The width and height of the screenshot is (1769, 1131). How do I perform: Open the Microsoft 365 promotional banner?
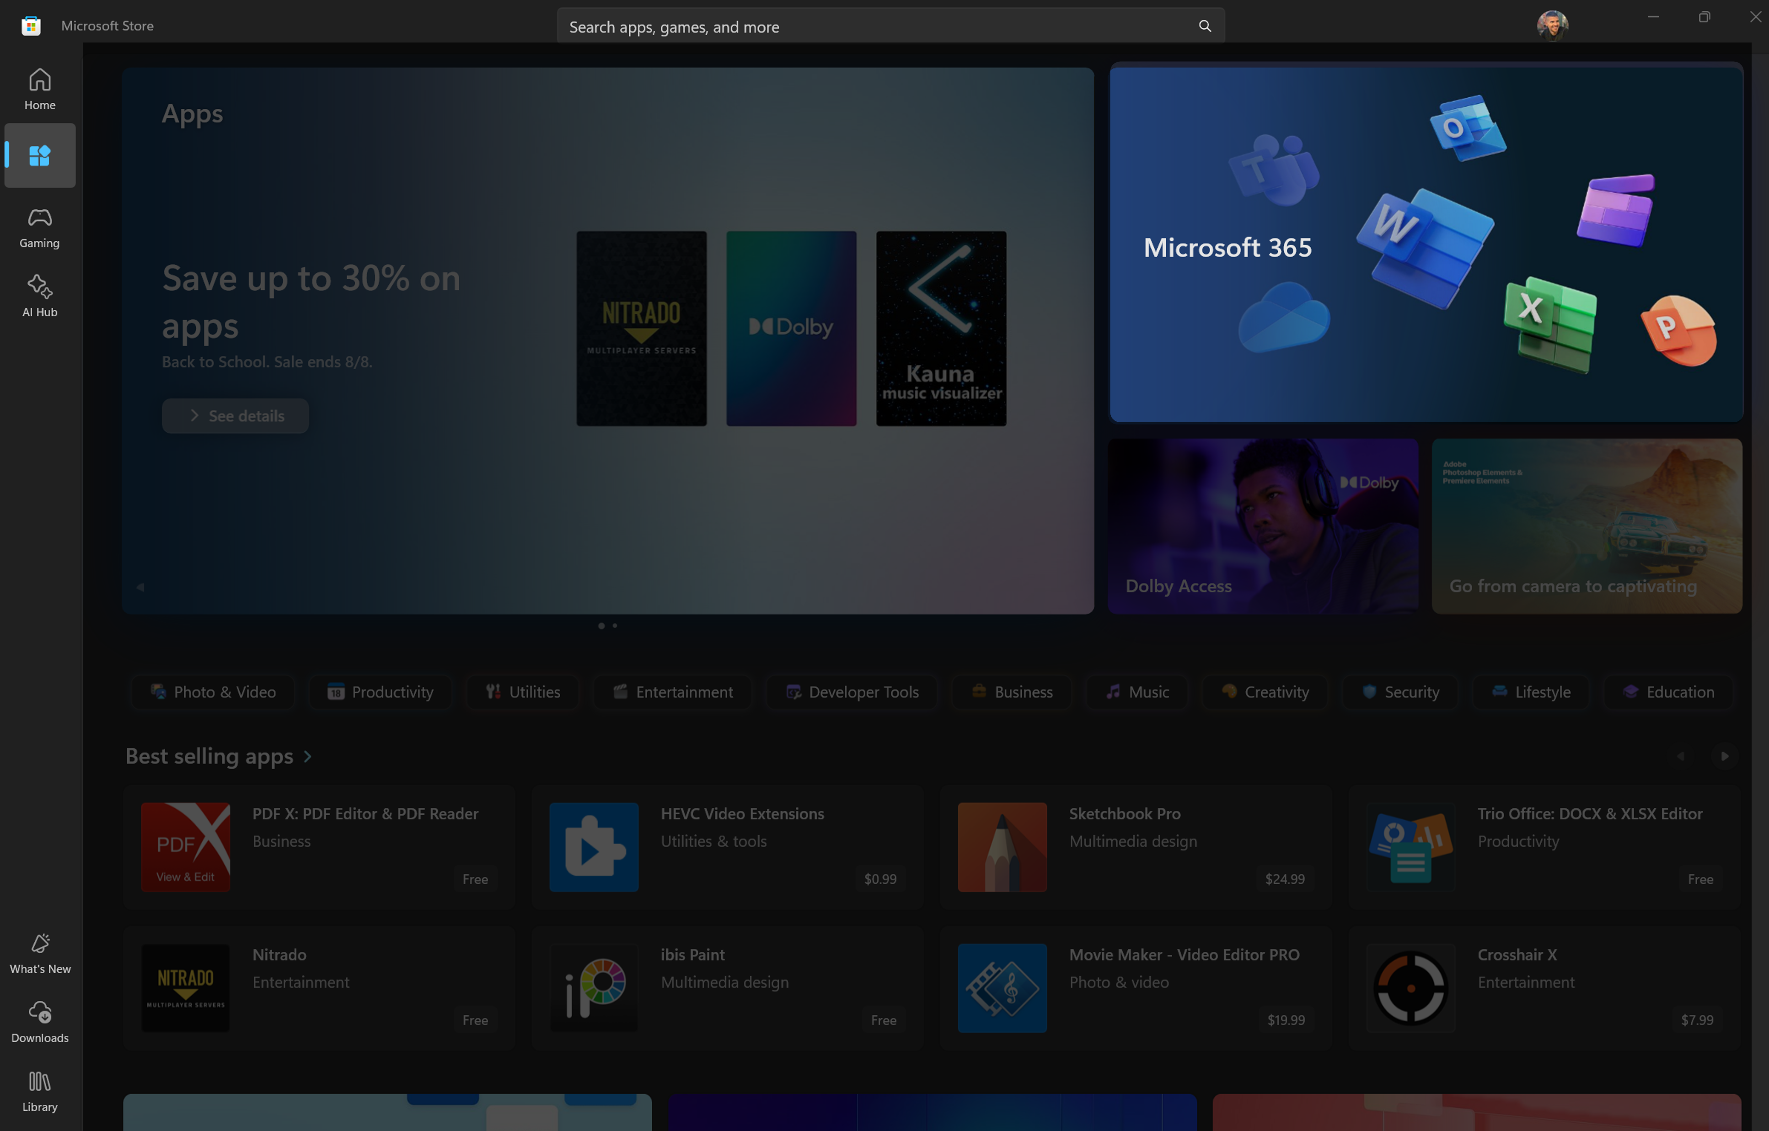click(1425, 245)
